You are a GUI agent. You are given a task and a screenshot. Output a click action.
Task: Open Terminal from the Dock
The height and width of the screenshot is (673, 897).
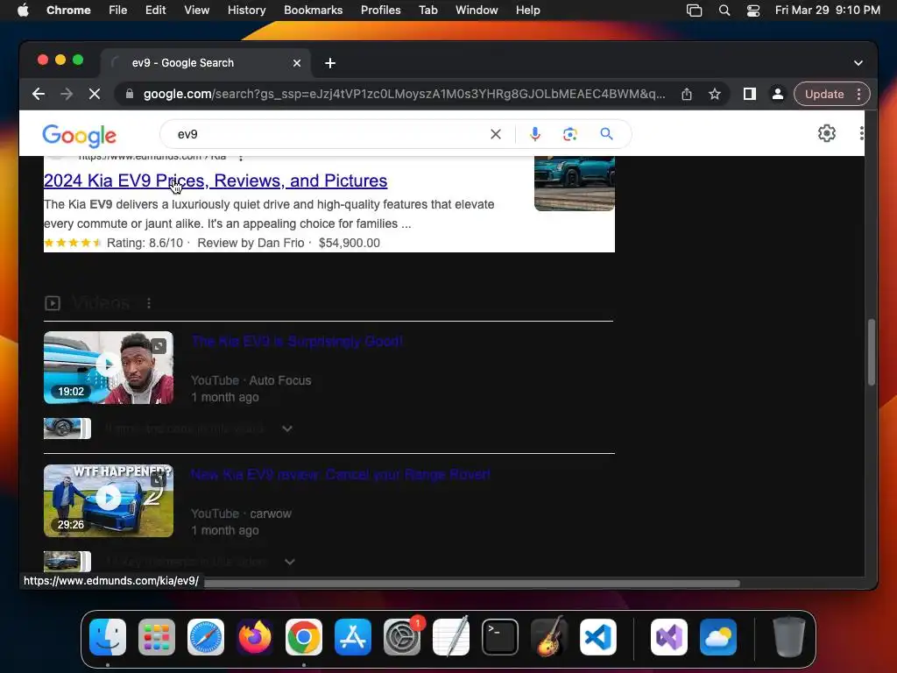click(x=500, y=637)
